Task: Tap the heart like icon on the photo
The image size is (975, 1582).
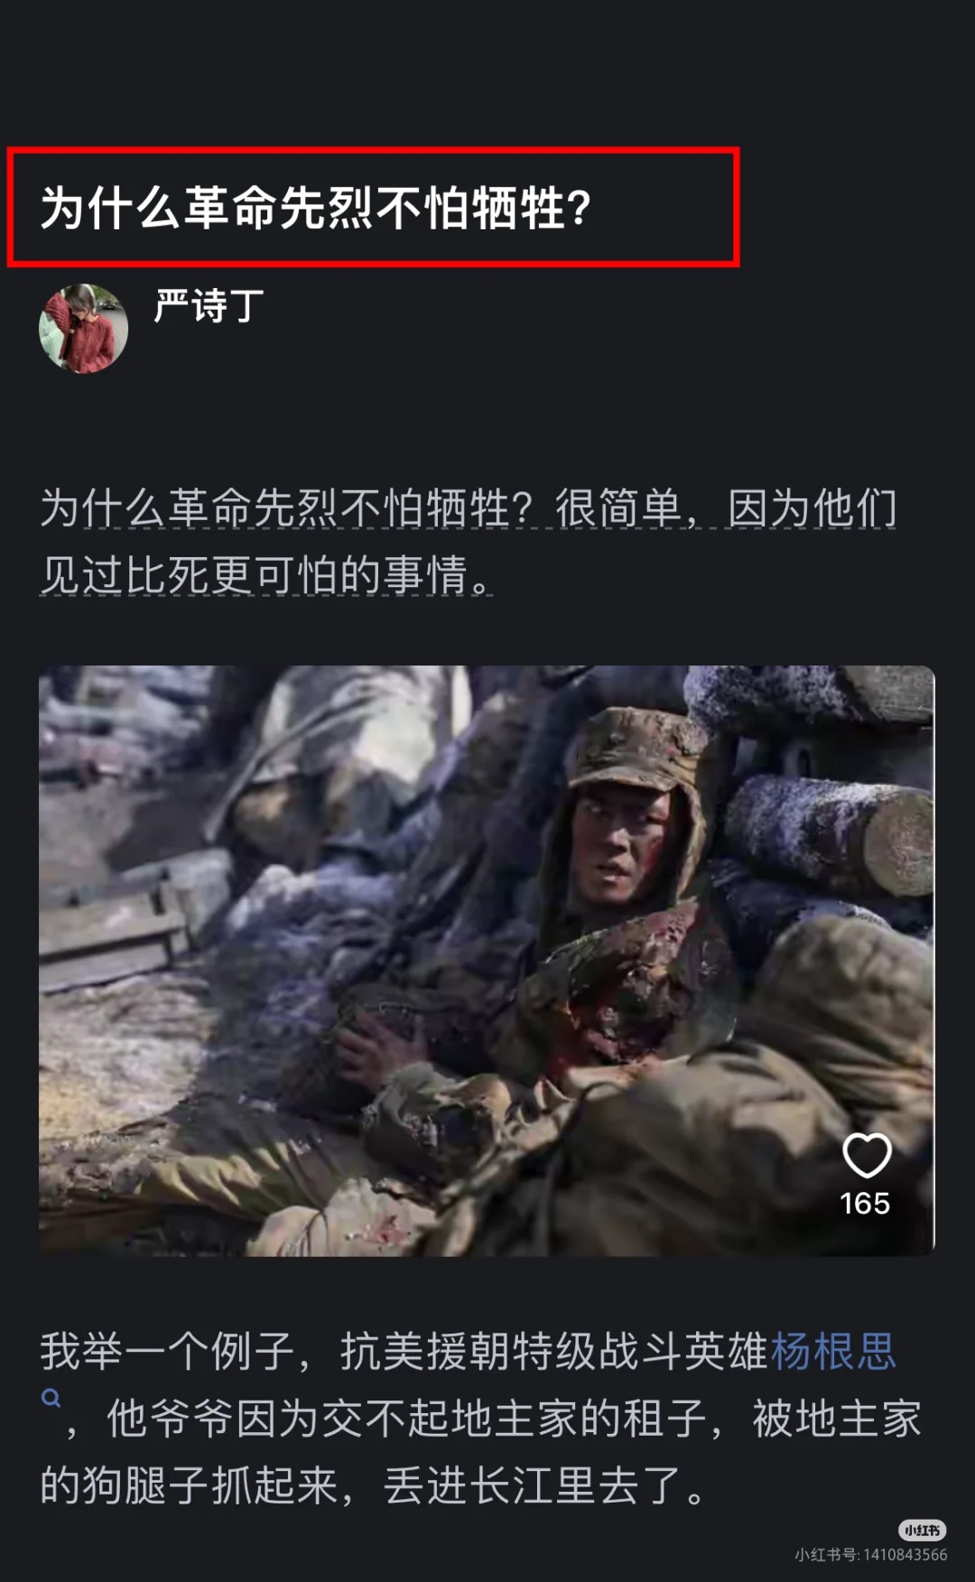Action: pyautogui.click(x=867, y=1155)
